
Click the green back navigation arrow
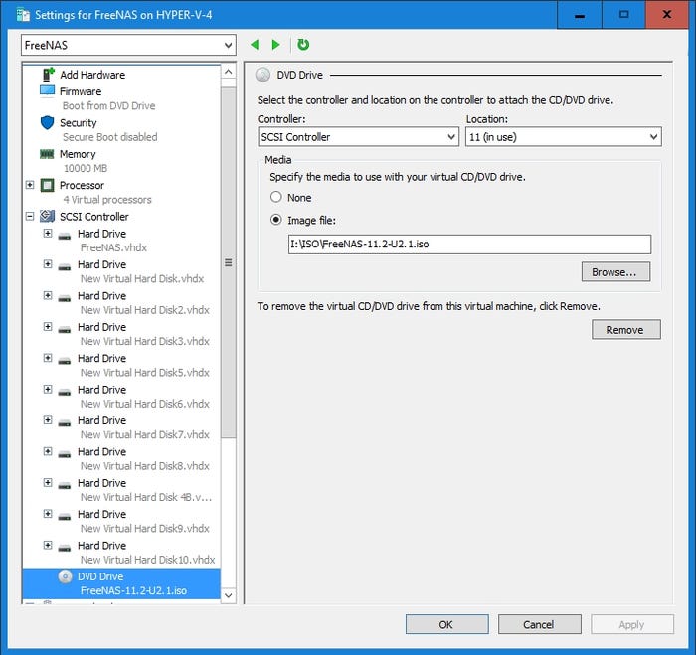(x=255, y=45)
